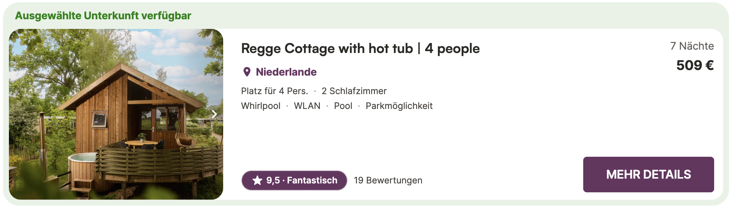Click the 9,5 Fantastisch rating badge
This screenshot has width=732, height=209.
(x=294, y=180)
